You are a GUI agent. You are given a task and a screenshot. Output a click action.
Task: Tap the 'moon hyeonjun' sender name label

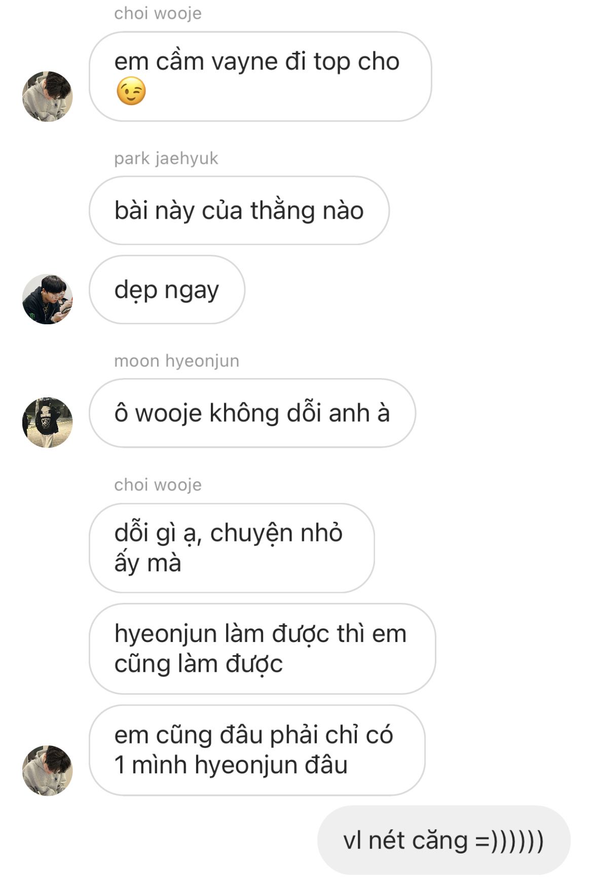[x=176, y=361]
